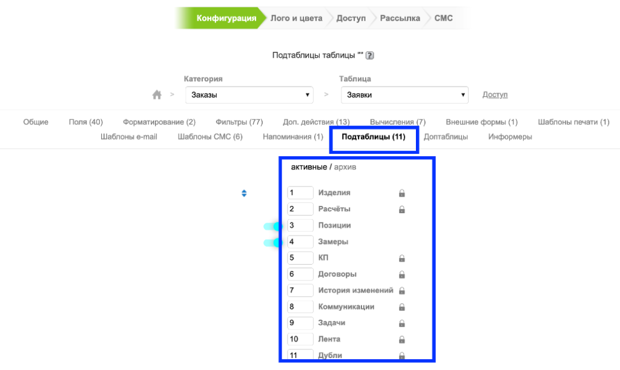Screen dimensions: 620x370
Task: Open the Категория dropdown showing Заказы
Action: click(248, 95)
